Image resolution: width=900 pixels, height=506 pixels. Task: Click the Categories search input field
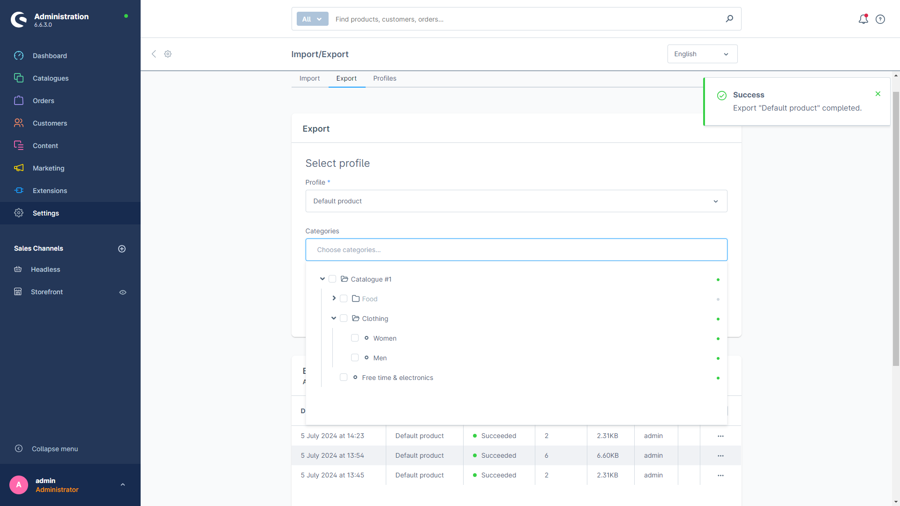516,250
